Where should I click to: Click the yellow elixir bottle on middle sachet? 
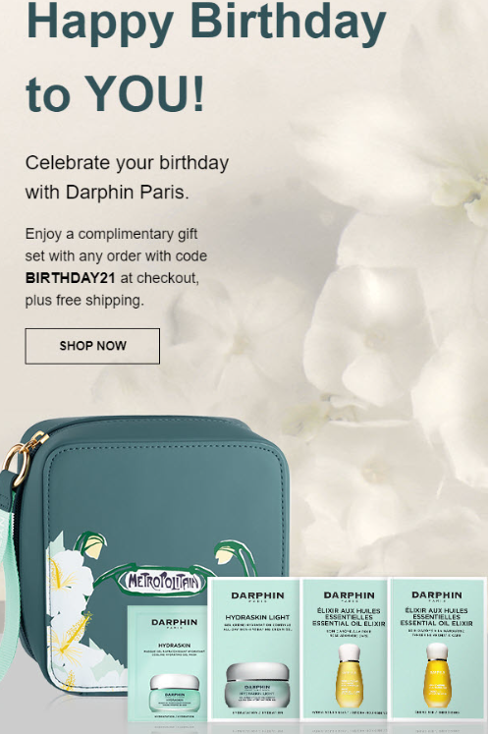click(349, 675)
